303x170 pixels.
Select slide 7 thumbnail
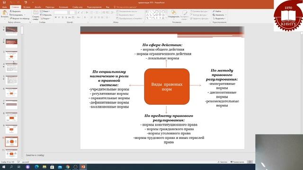[11, 105]
